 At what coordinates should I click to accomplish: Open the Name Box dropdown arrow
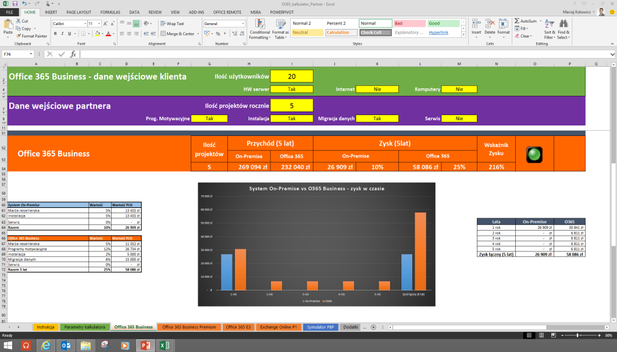point(31,54)
